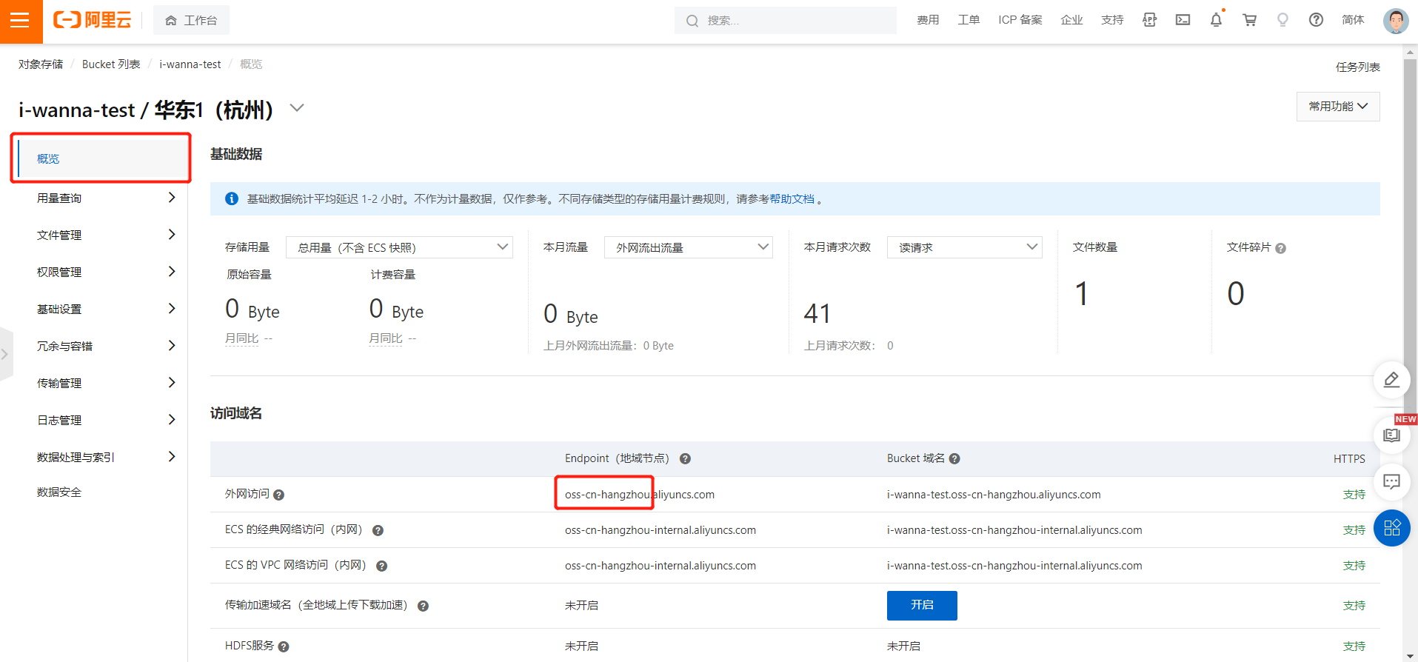Open 本月请求次数 读请求 dropdown
Image resolution: width=1418 pixels, height=662 pixels.
[x=964, y=247]
